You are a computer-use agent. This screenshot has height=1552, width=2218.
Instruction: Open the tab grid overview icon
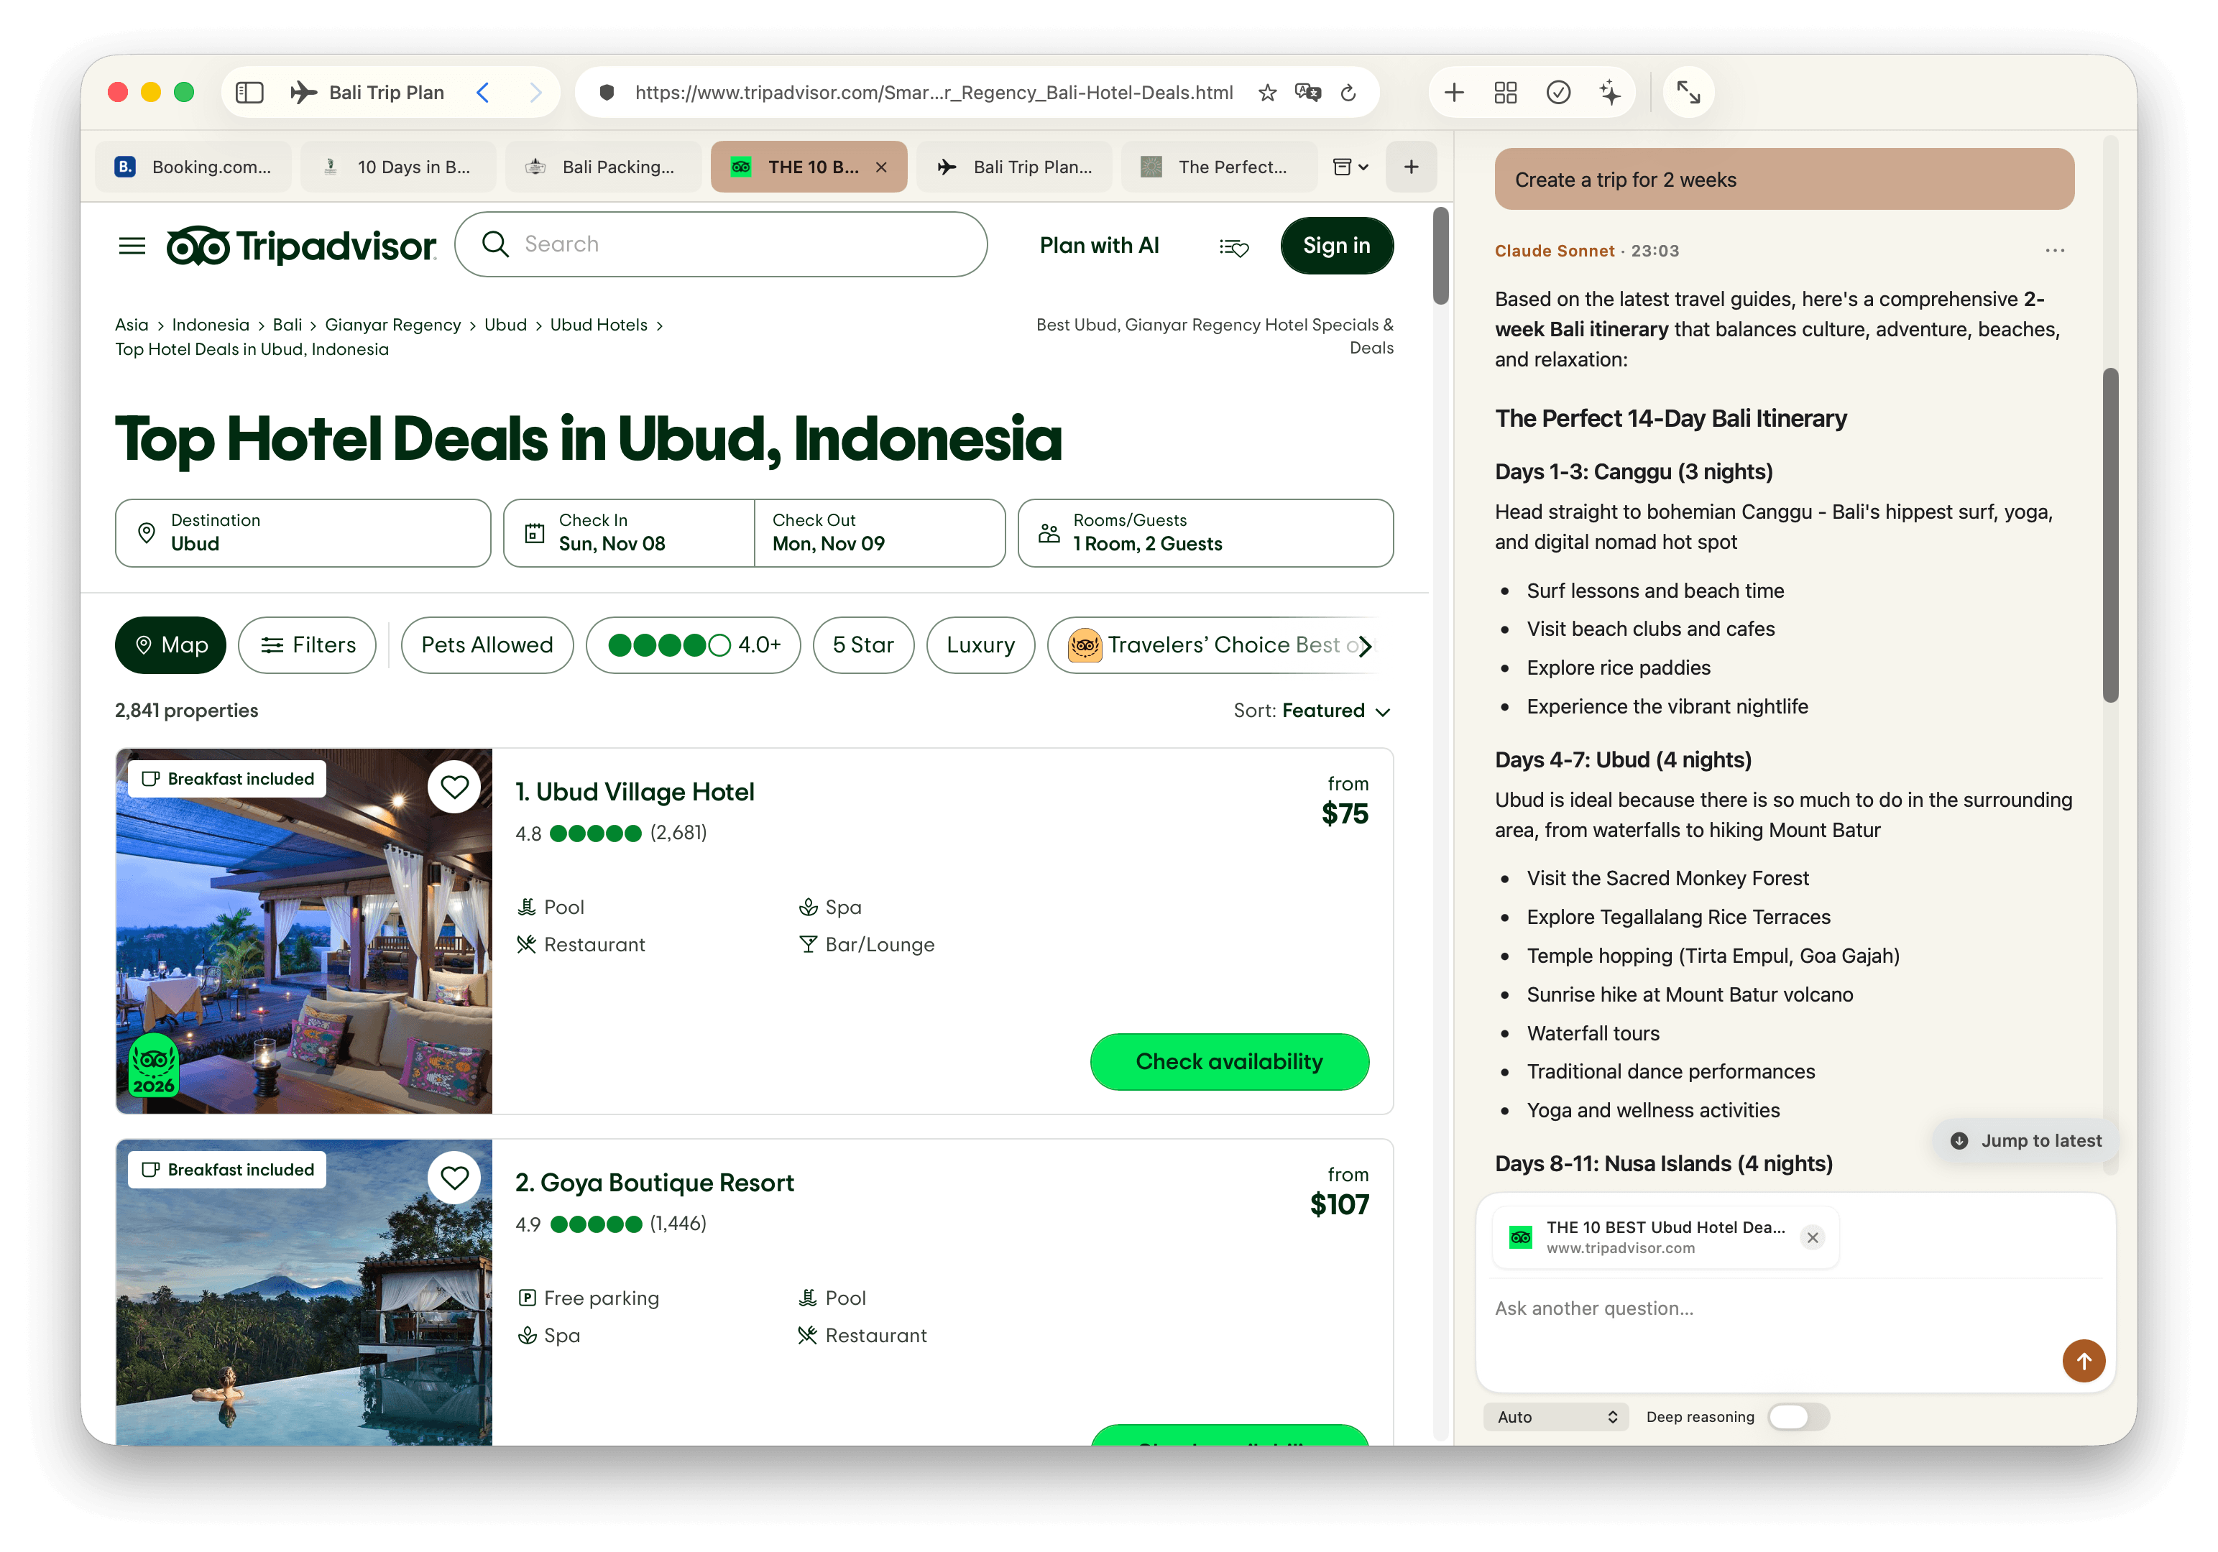pyautogui.click(x=1505, y=93)
